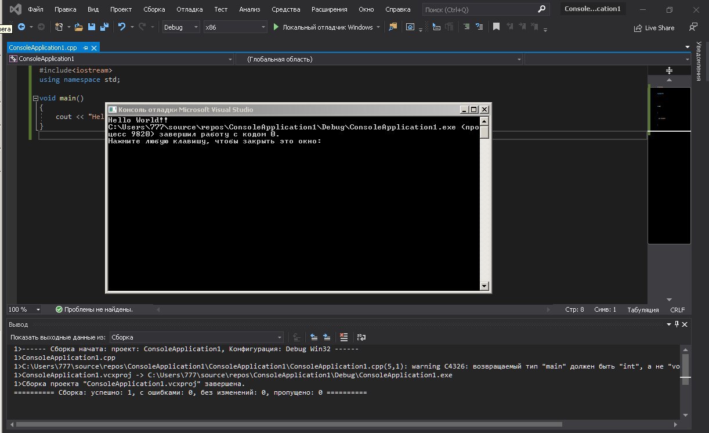Open the Правка menu
The image size is (709, 433).
(x=66, y=9)
